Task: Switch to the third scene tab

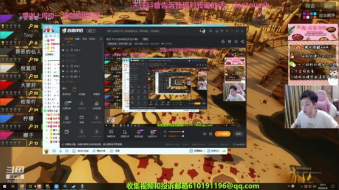Action: (x=85, y=39)
